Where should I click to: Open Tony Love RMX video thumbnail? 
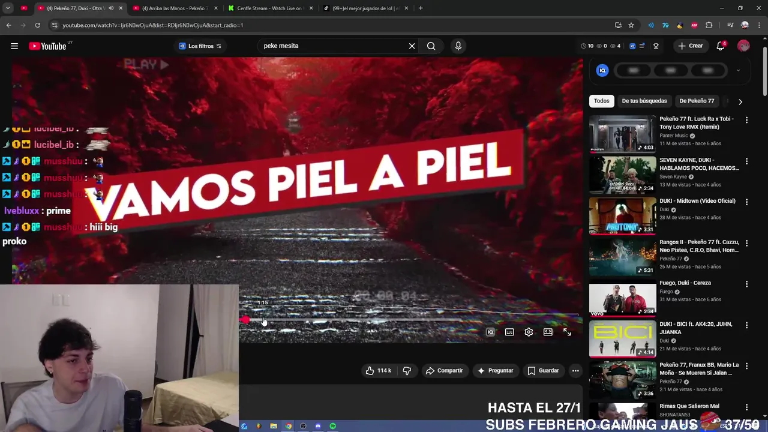(622, 134)
